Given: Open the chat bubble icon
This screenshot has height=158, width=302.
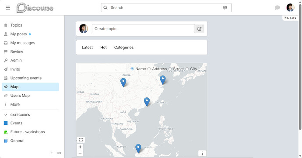Looking at the screenshot, I should (x=277, y=8).
